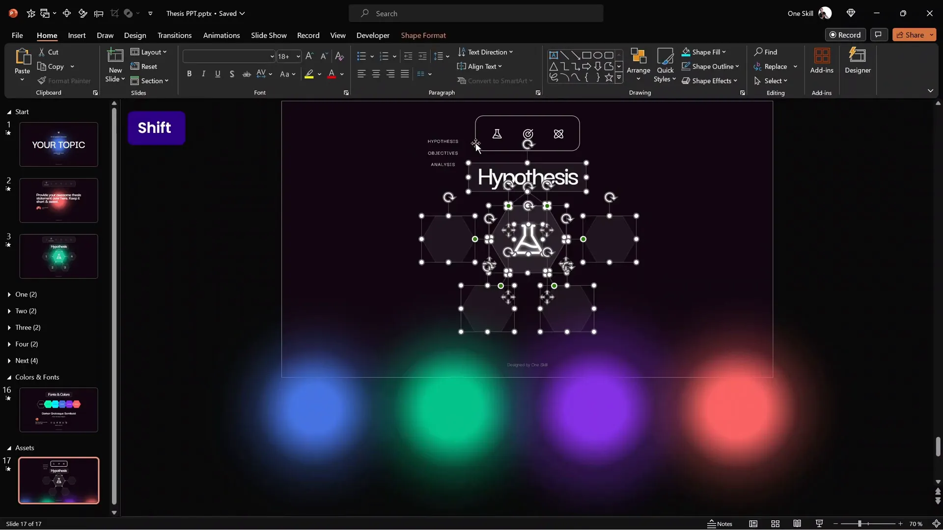Open the Comments pane icon
Screen dimensions: 943x530
coord(878,35)
